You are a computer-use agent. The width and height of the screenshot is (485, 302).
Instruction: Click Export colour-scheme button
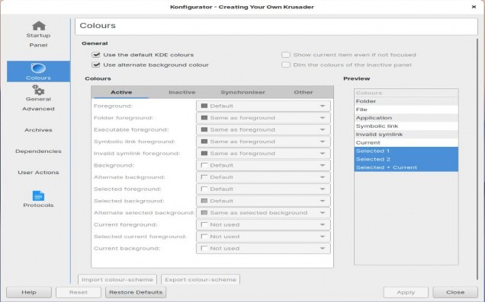coord(201,279)
